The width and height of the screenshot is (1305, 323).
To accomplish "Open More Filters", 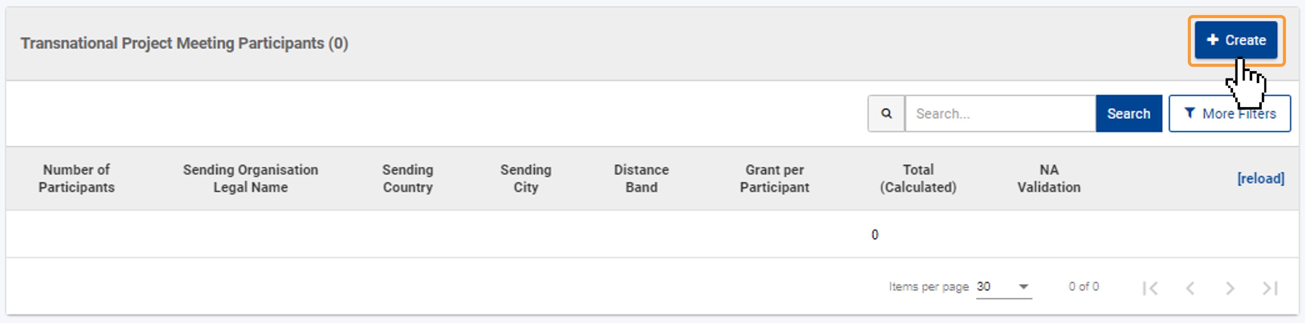I will click(1230, 114).
